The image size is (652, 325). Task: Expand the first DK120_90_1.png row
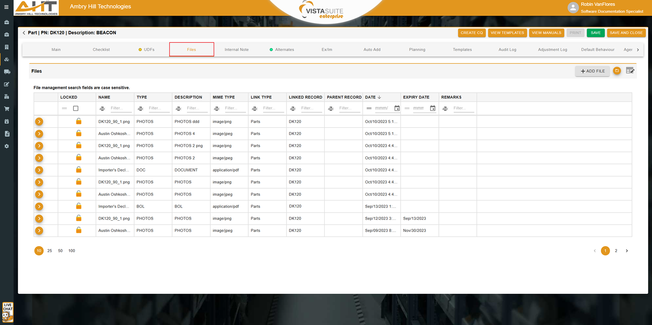pos(39,121)
